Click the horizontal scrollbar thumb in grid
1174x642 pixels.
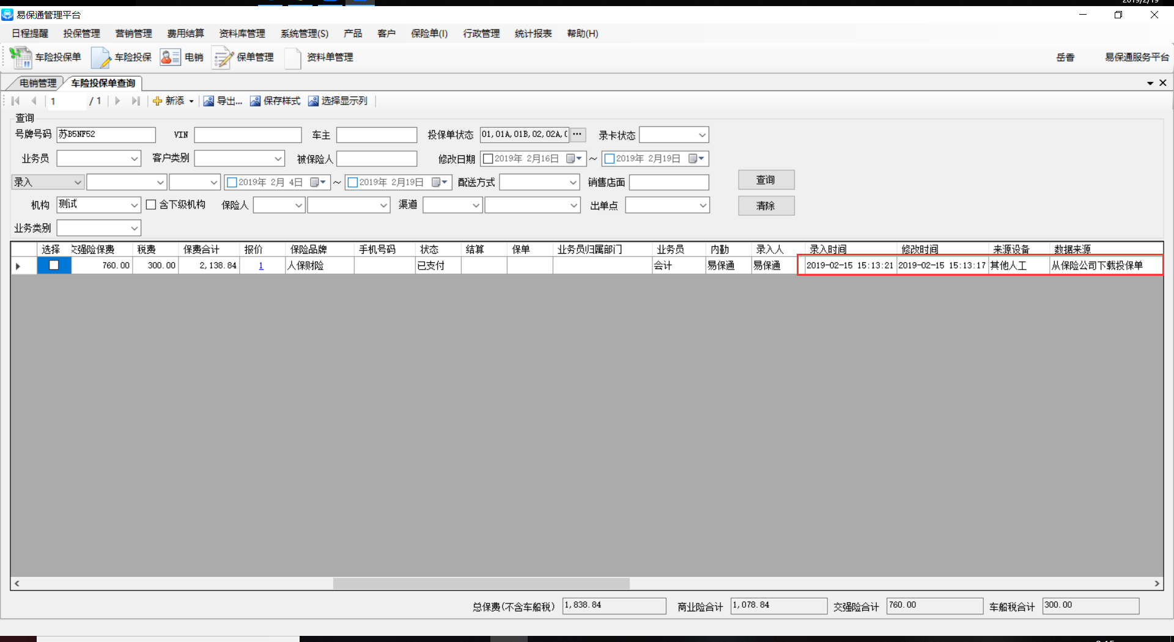[x=481, y=583]
